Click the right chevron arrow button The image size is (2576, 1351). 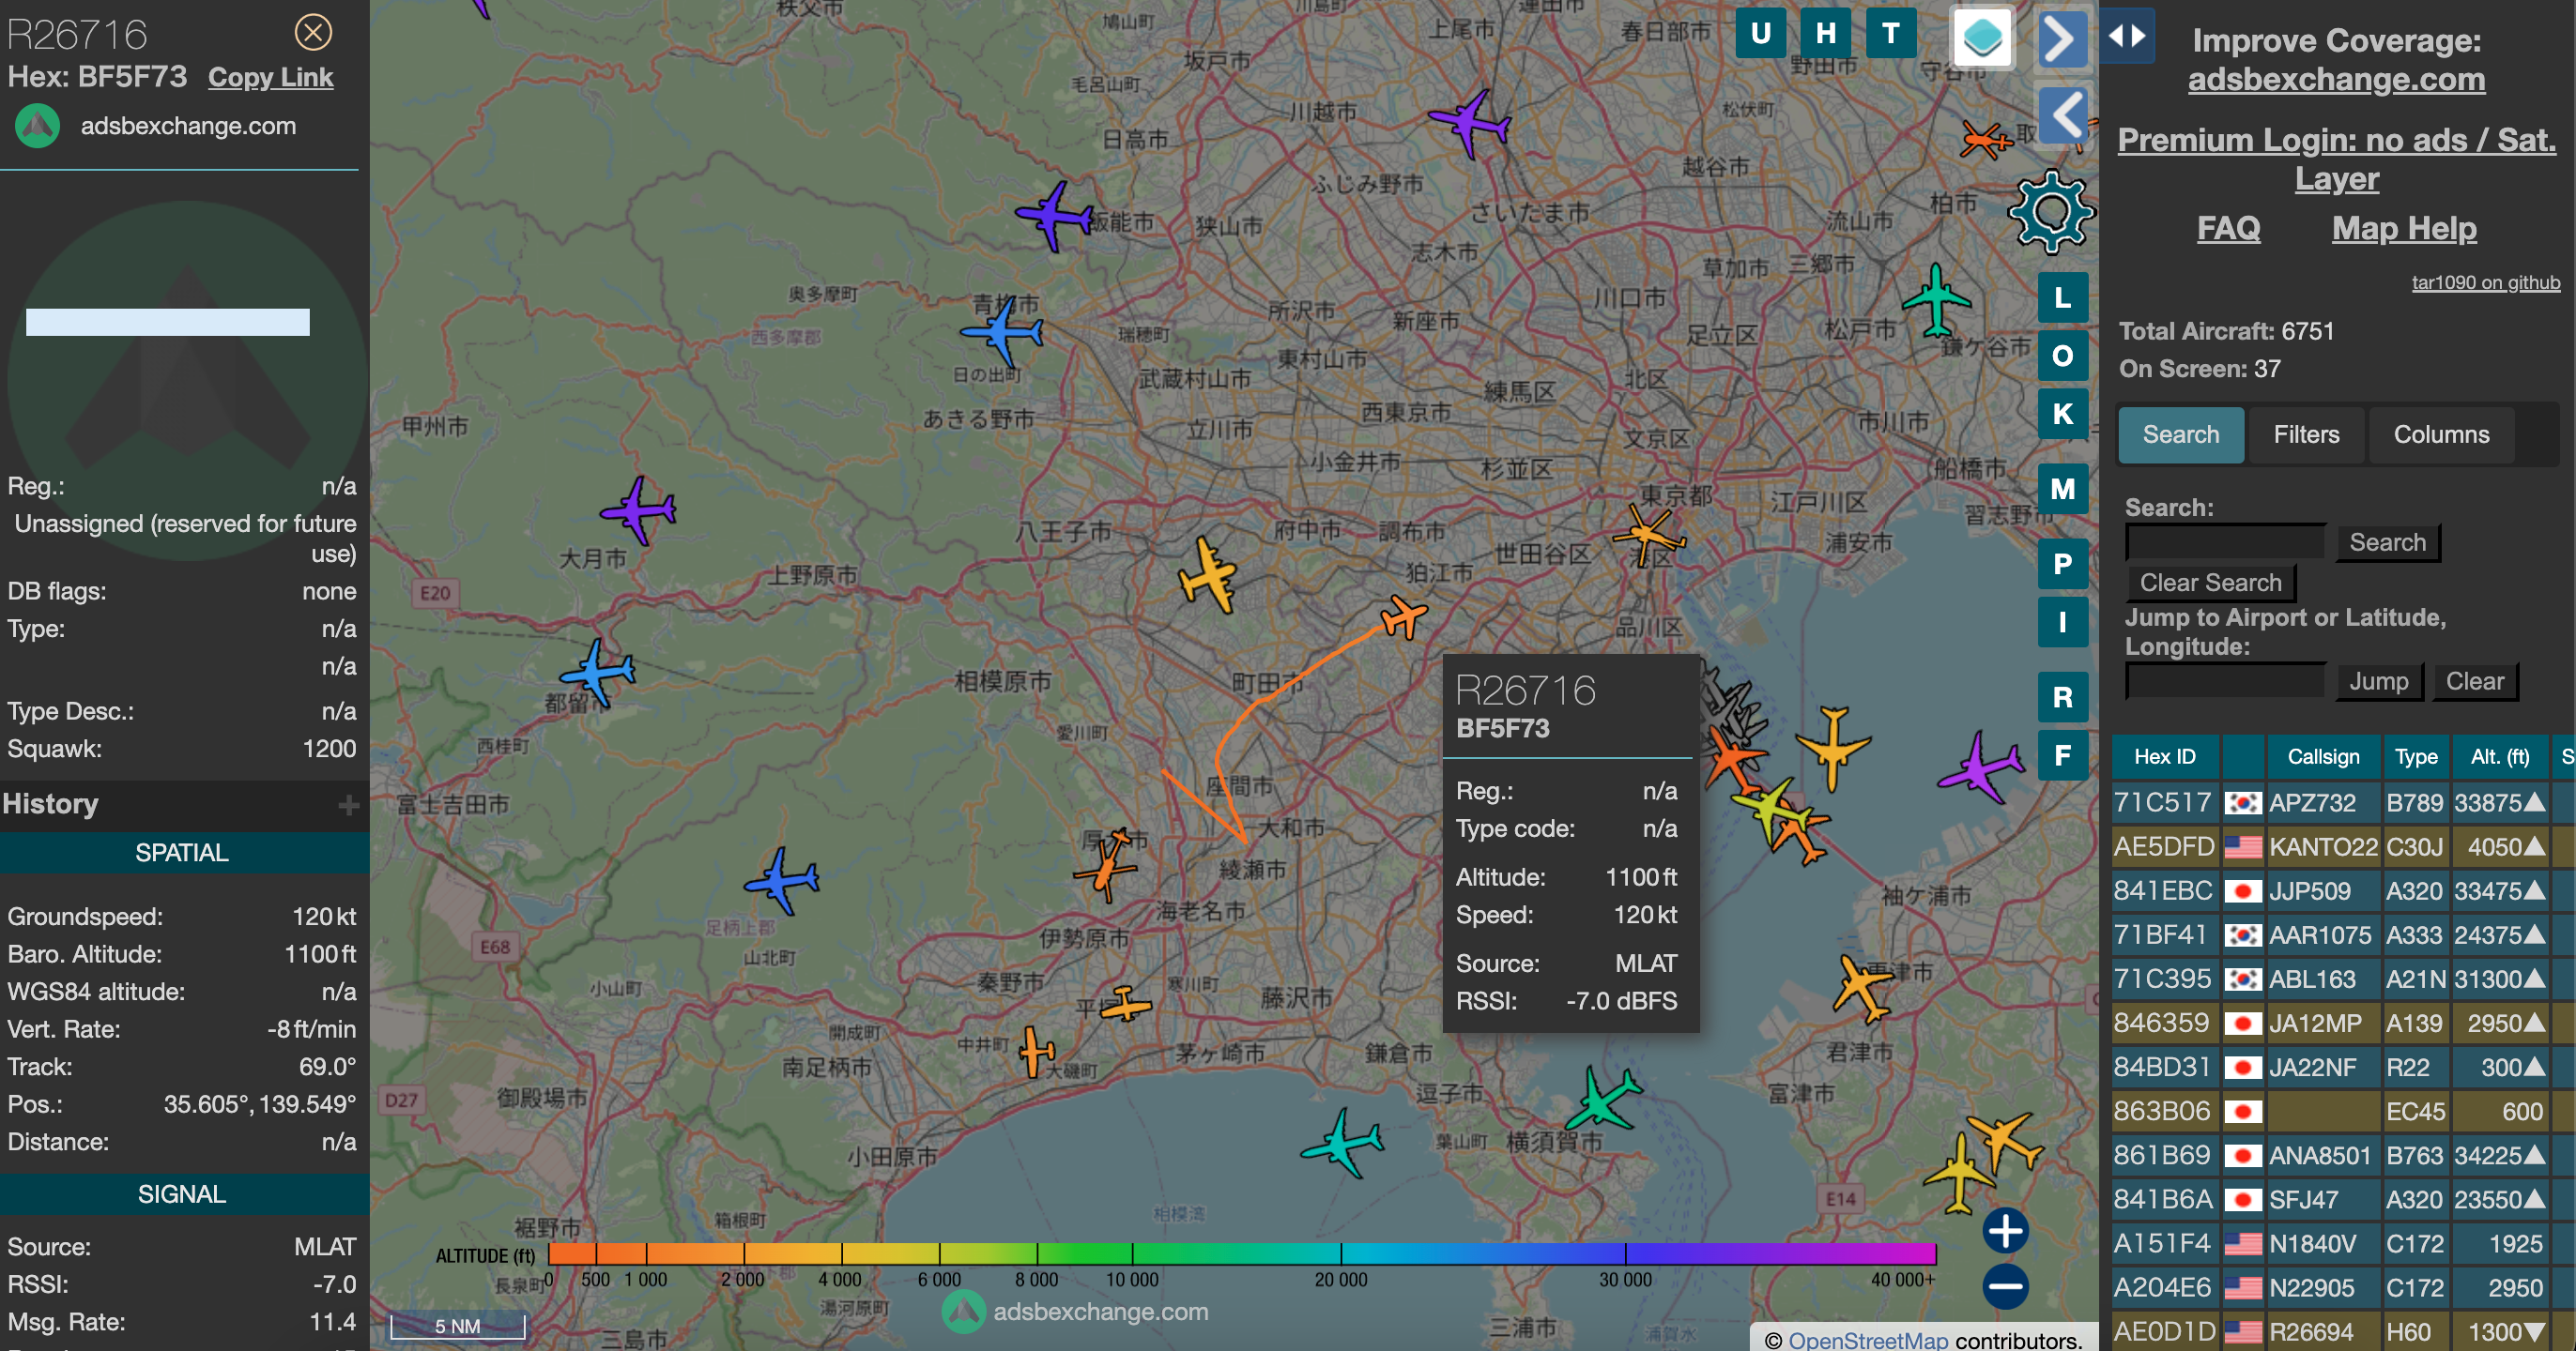2062,39
